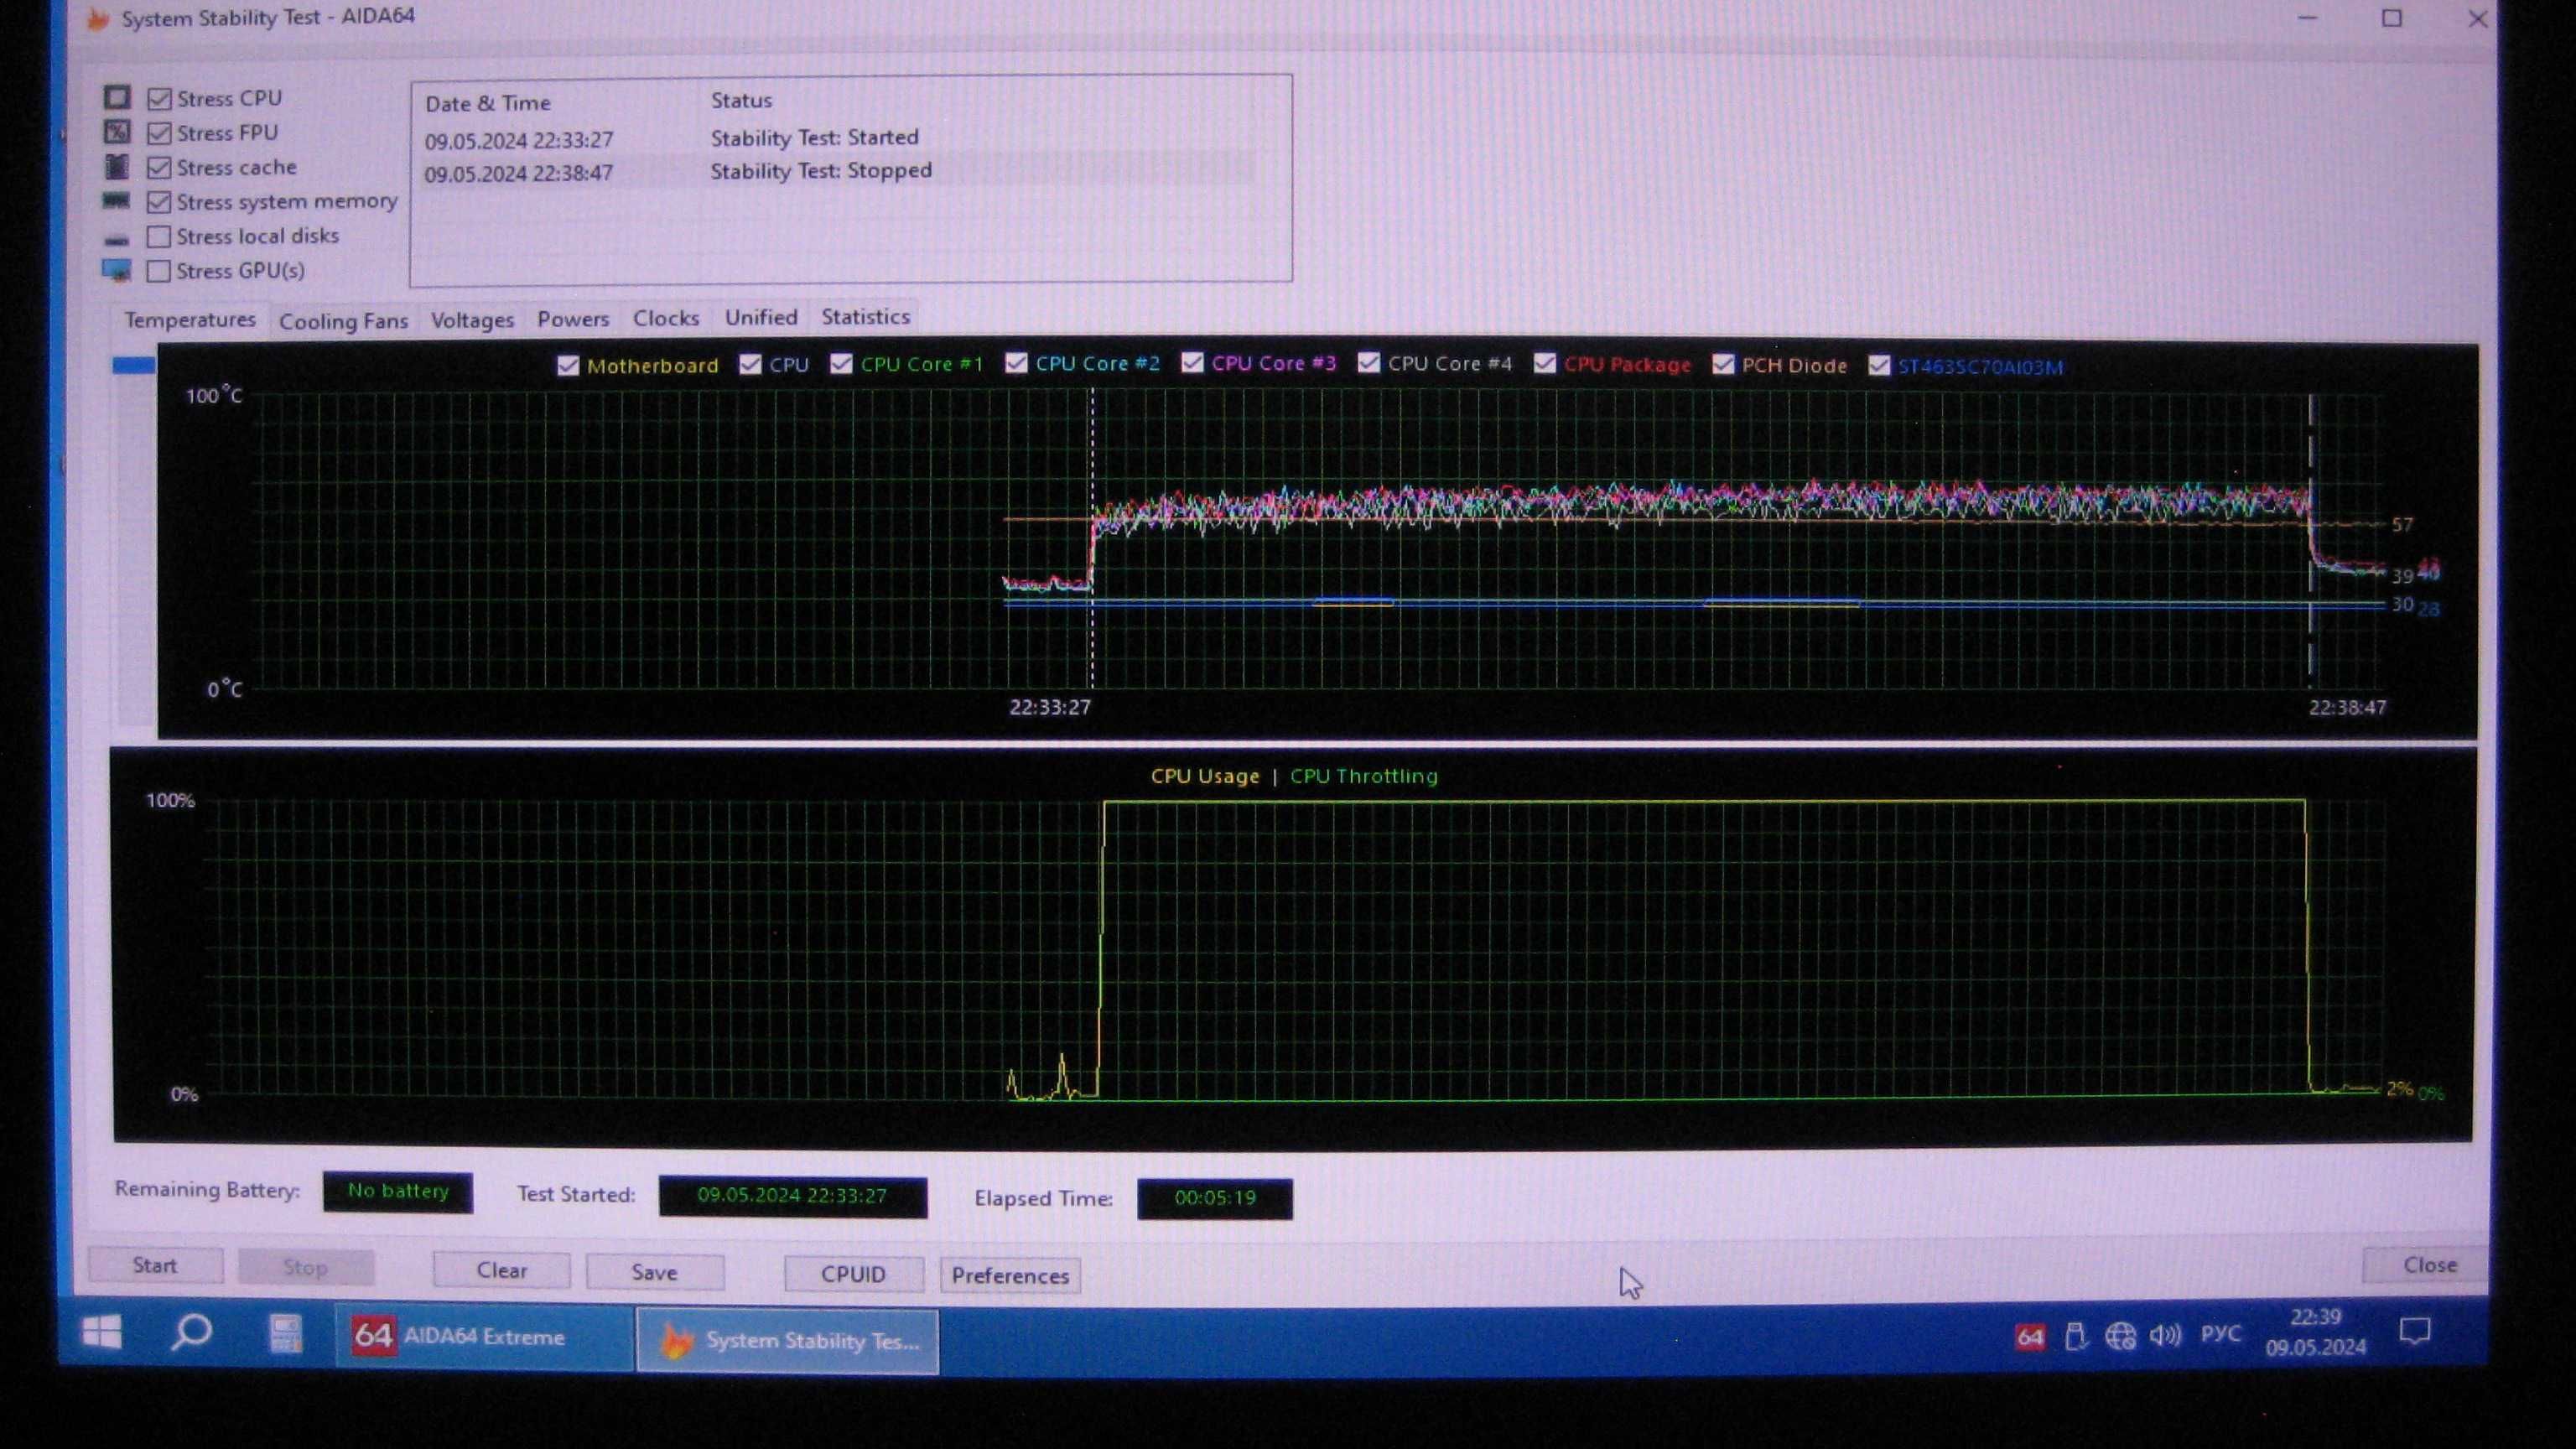Click the Stress cache chip icon
2576x1449 pixels.
point(117,166)
